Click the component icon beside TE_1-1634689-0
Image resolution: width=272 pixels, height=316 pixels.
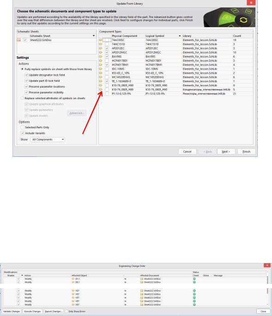(x=101, y=81)
